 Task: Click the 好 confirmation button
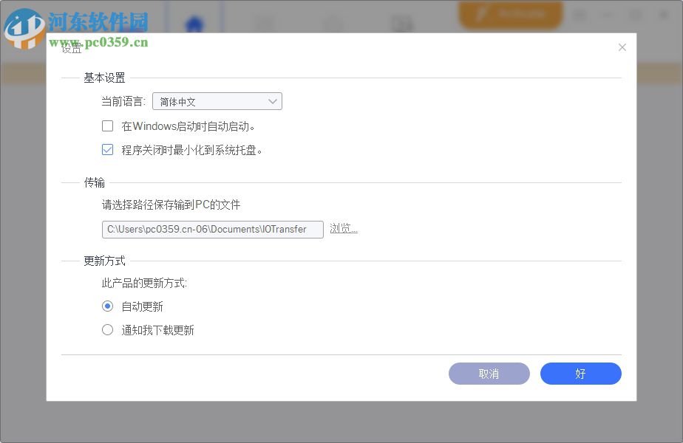click(581, 374)
